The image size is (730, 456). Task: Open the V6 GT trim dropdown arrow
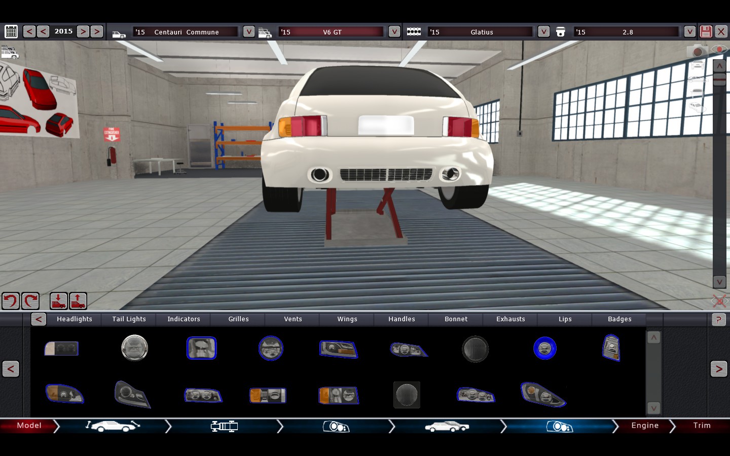pyautogui.click(x=394, y=31)
